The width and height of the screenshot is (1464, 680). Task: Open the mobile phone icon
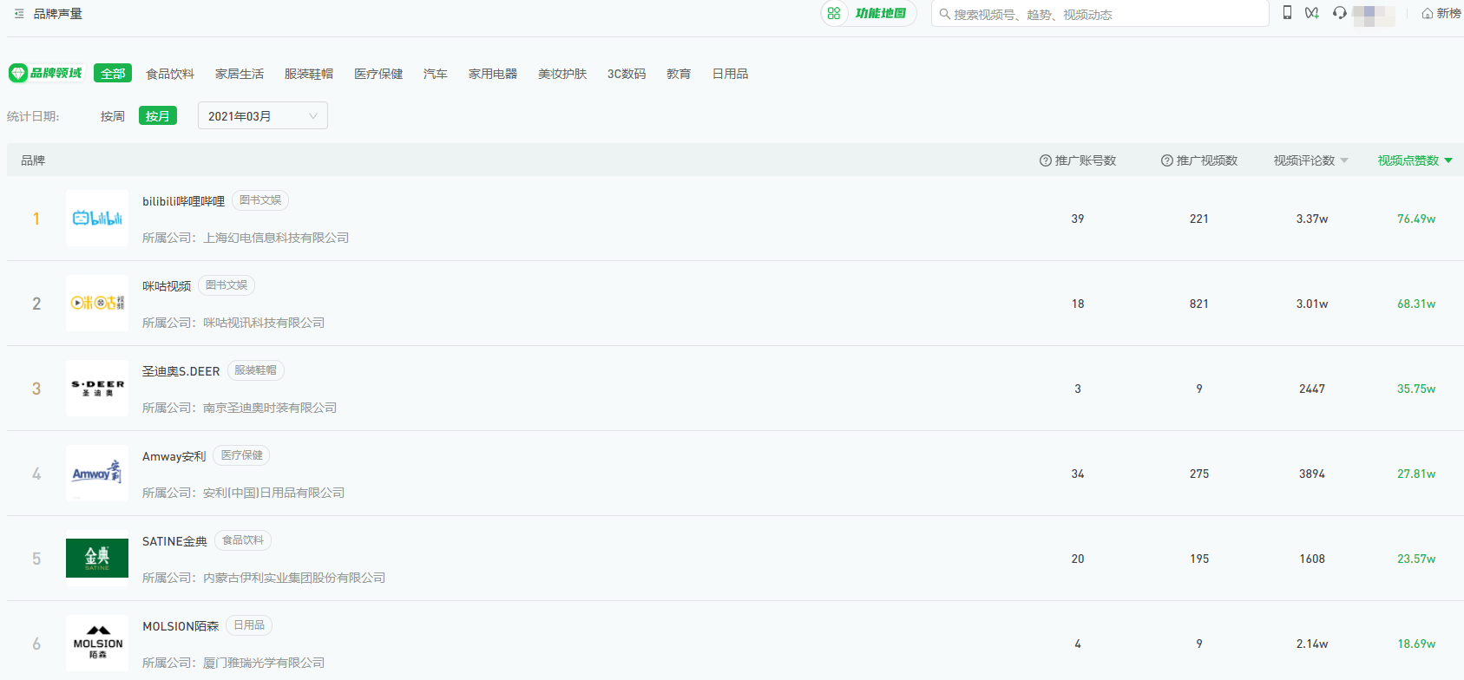point(1287,13)
